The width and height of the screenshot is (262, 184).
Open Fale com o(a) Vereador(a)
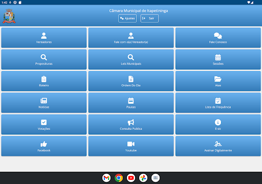click(x=131, y=38)
